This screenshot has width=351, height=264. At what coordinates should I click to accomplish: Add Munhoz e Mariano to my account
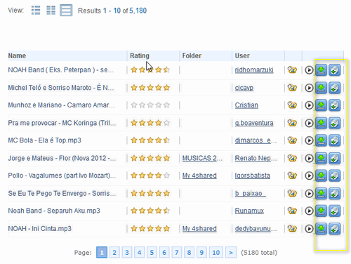335,105
